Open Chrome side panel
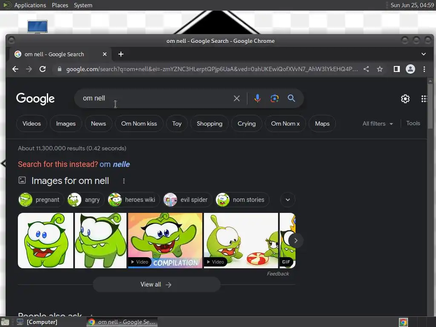This screenshot has height=327, width=436. [397, 69]
